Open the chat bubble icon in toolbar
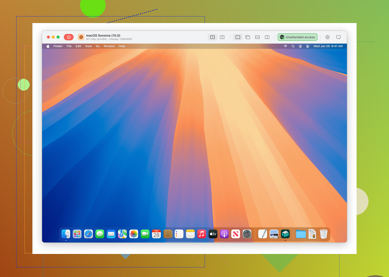This screenshot has width=389, height=277. (338, 37)
